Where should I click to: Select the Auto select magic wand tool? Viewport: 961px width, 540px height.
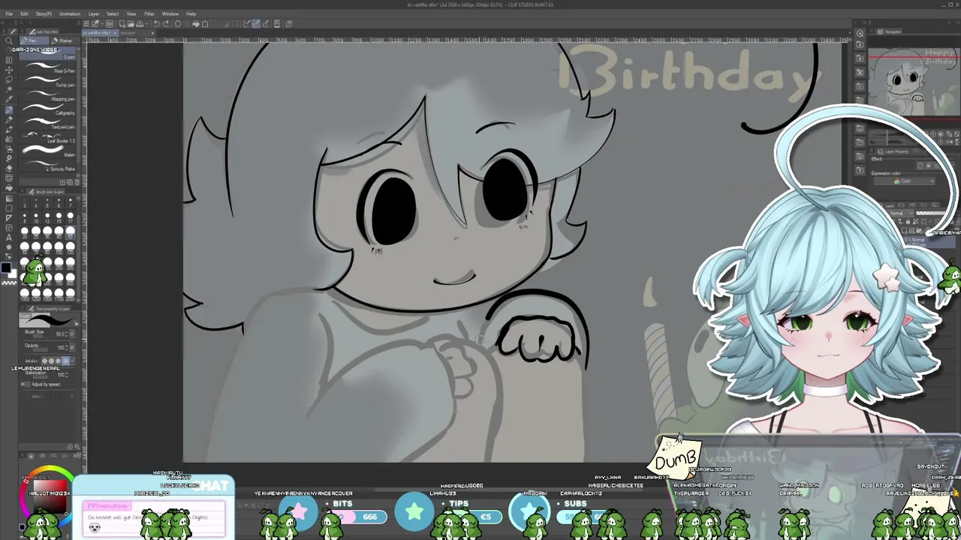9,89
